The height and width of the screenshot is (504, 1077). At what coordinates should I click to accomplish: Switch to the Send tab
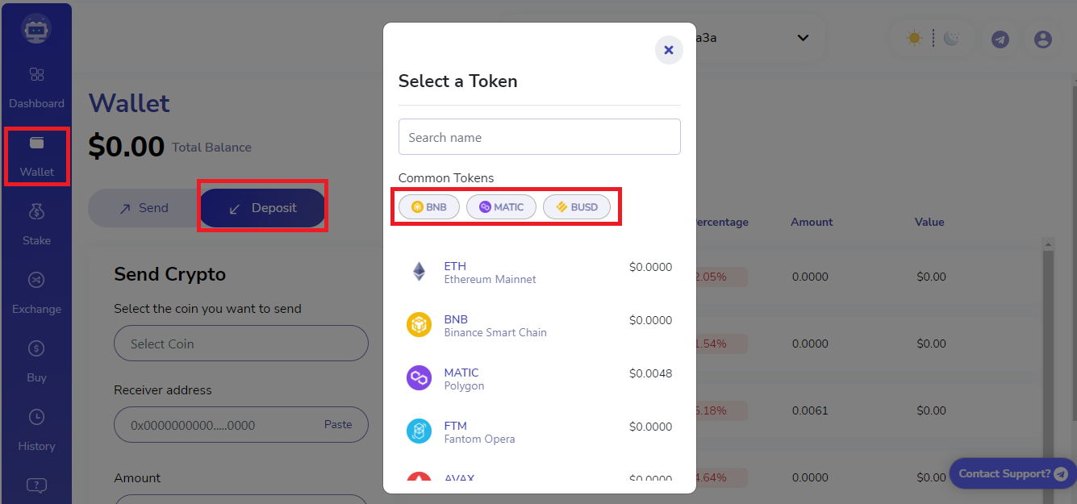(x=144, y=208)
